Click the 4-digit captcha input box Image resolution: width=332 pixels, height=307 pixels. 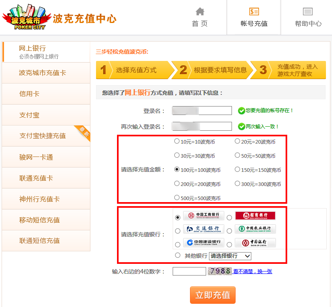click(189, 271)
